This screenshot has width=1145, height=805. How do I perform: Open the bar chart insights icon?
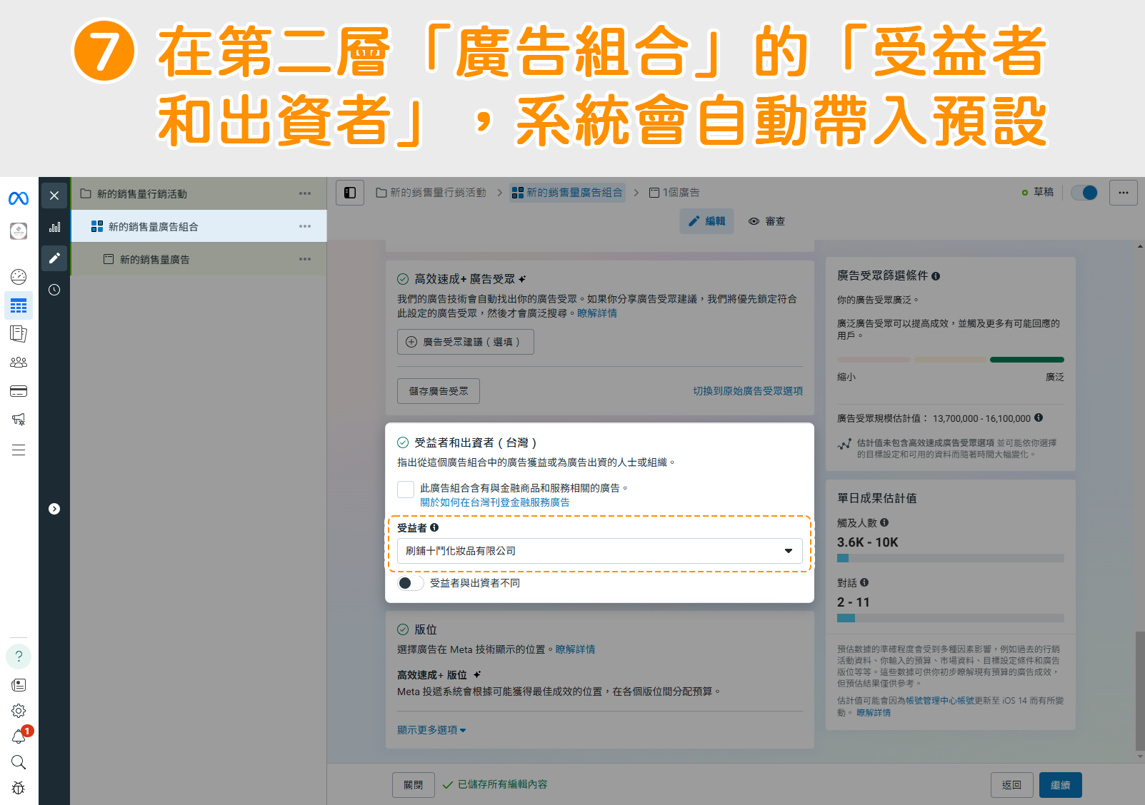coord(54,227)
